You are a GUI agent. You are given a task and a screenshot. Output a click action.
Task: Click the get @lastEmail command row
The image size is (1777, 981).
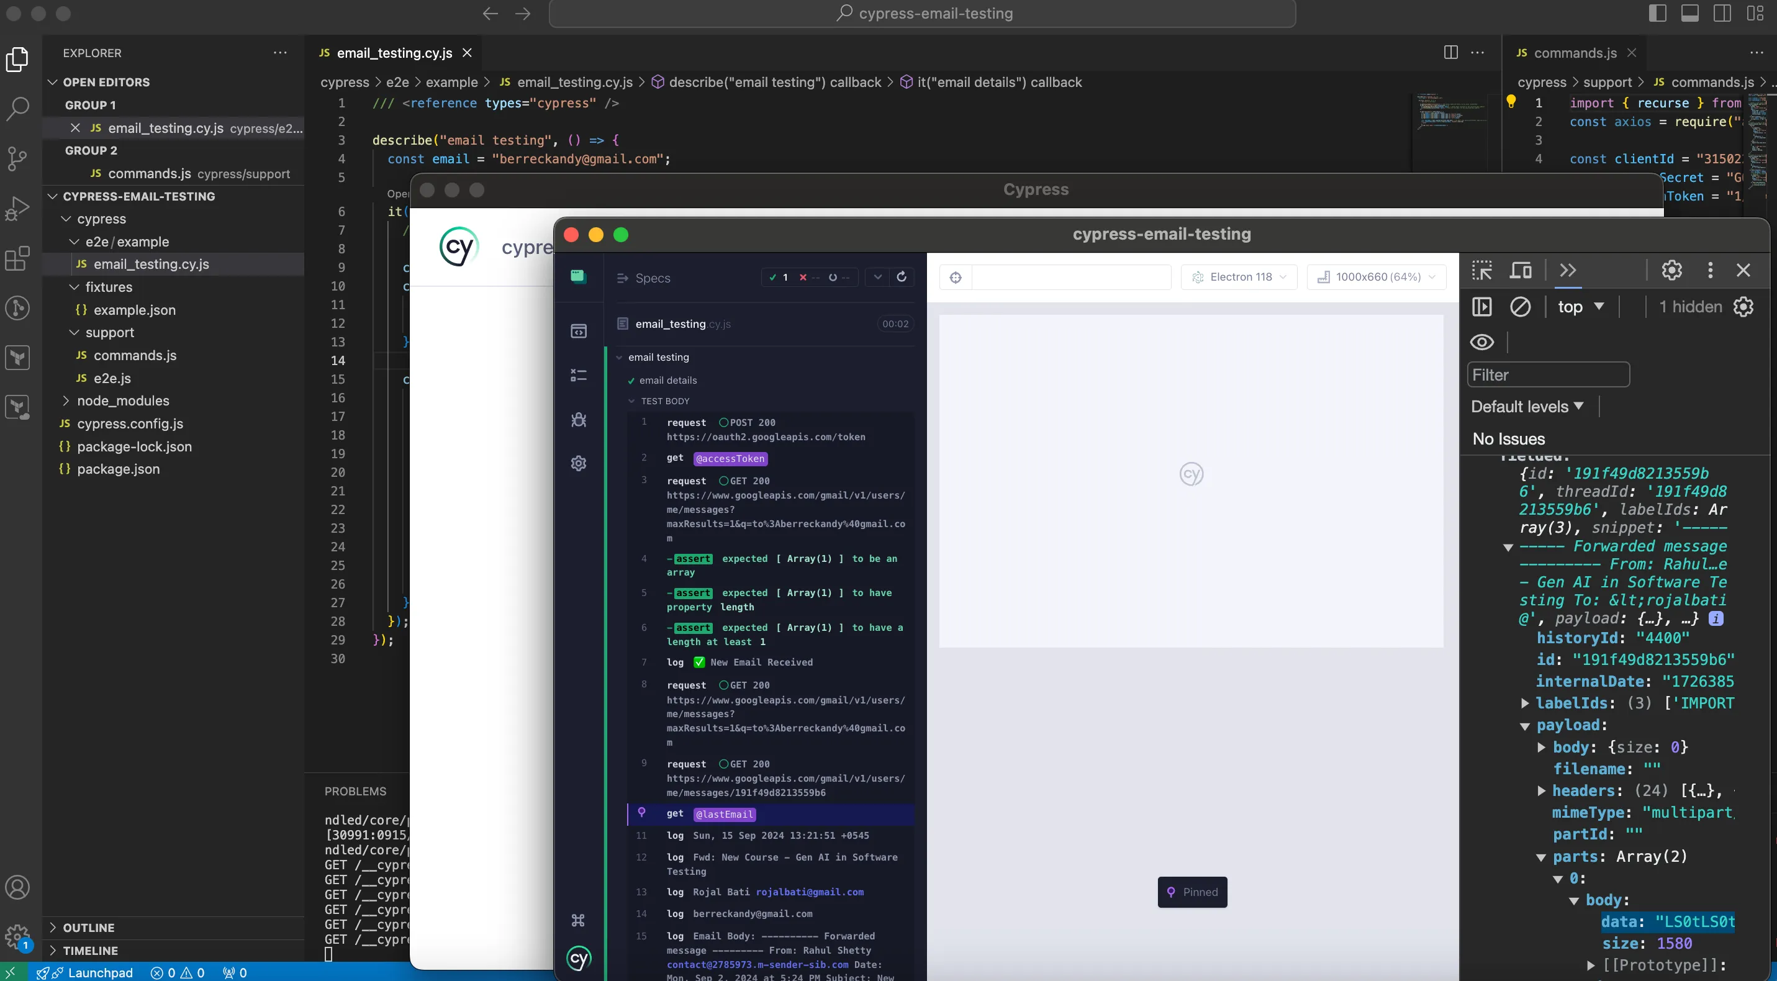771,814
